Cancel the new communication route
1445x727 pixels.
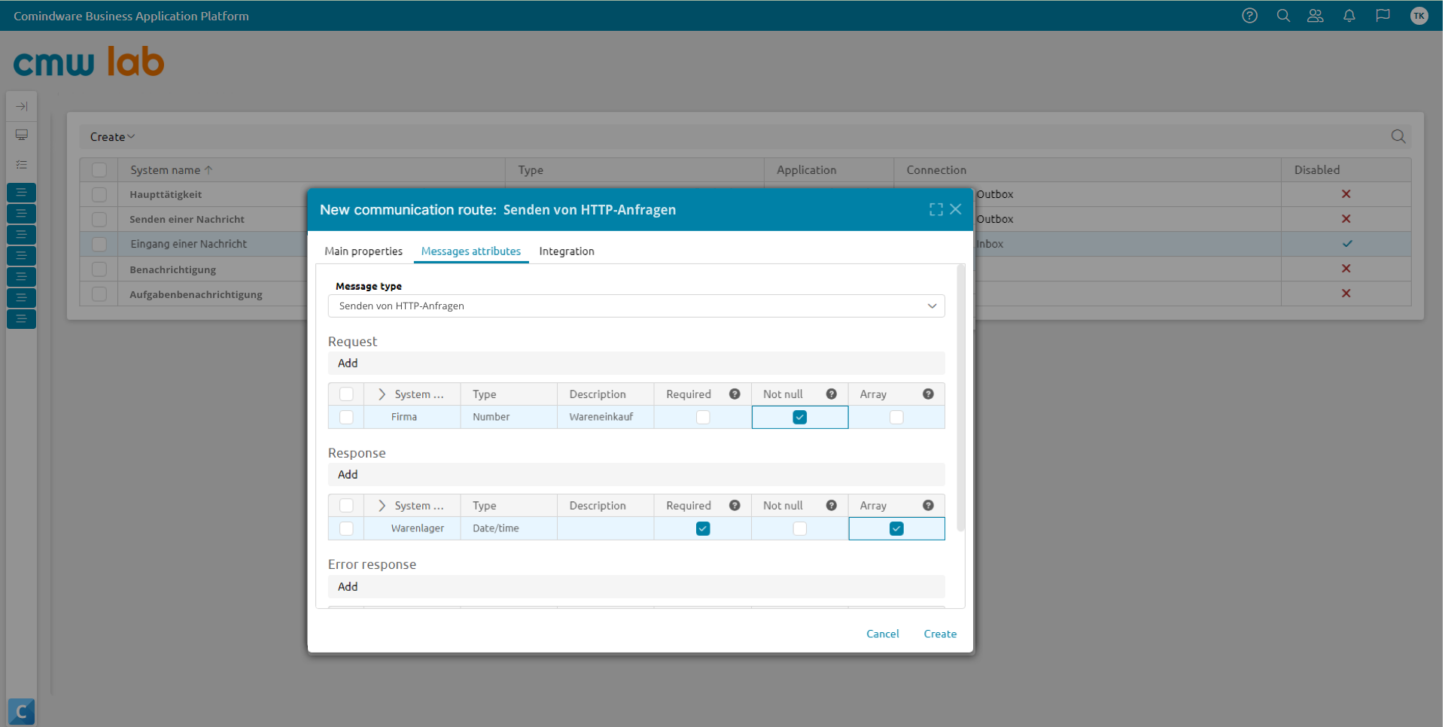[x=883, y=634]
